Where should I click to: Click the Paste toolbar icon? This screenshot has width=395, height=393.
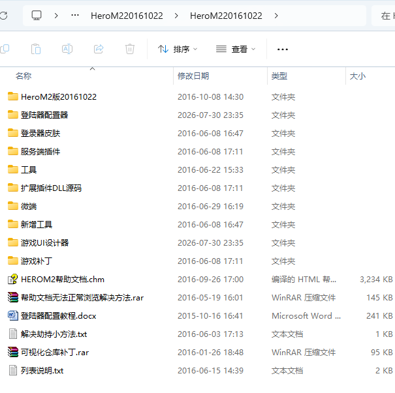pyautogui.click(x=36, y=49)
